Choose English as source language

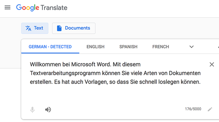point(96,47)
